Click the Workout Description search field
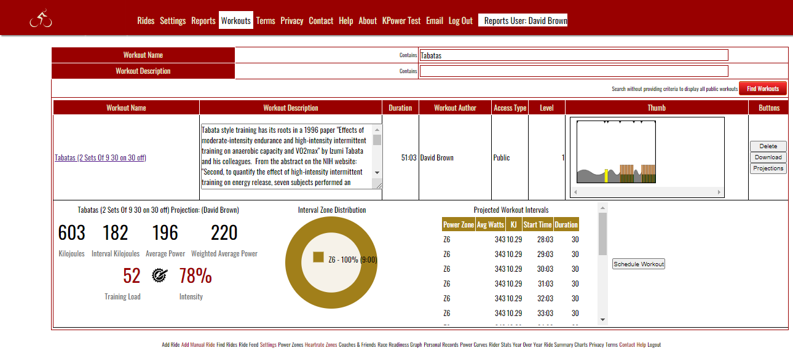 (x=573, y=71)
